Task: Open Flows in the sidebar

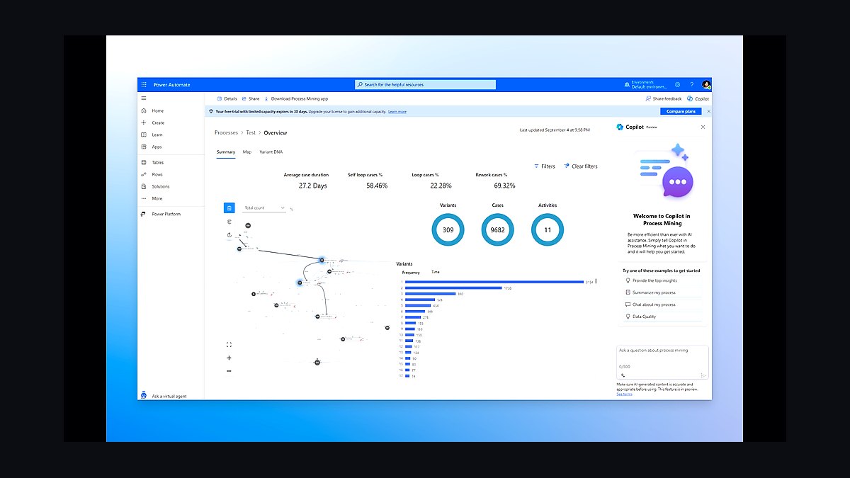Action: pyautogui.click(x=157, y=174)
